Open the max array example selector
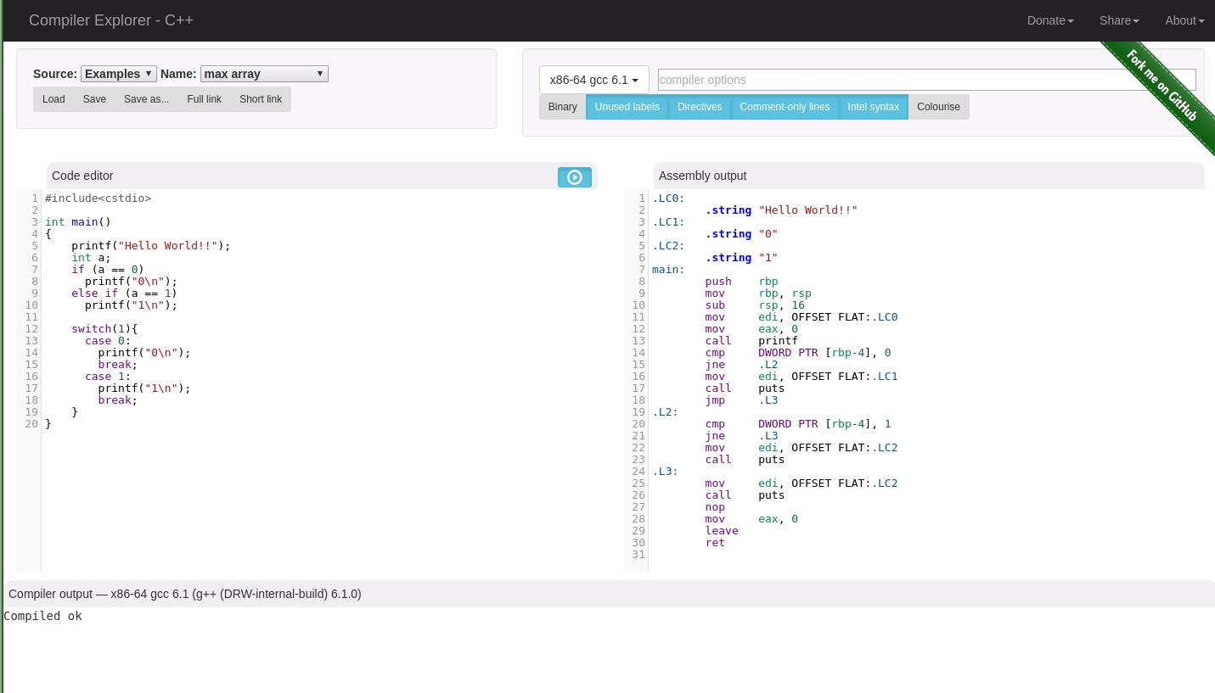This screenshot has width=1215, height=693. coord(263,74)
